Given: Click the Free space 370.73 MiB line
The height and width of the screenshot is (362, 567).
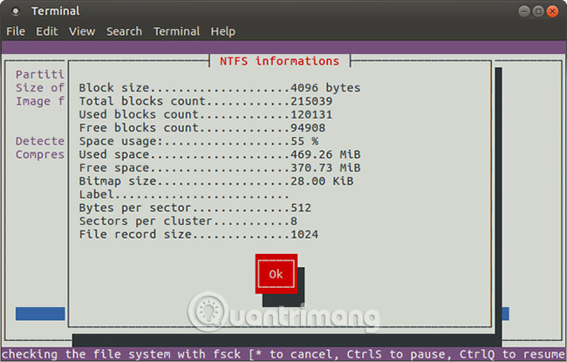Looking at the screenshot, I should coord(219,167).
